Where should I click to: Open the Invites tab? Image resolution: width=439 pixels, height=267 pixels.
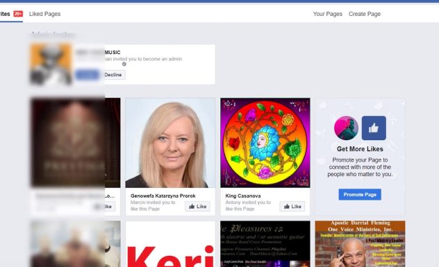coord(5,14)
